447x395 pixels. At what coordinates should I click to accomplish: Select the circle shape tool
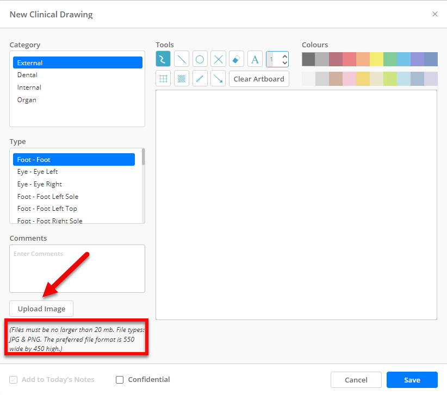click(200, 59)
